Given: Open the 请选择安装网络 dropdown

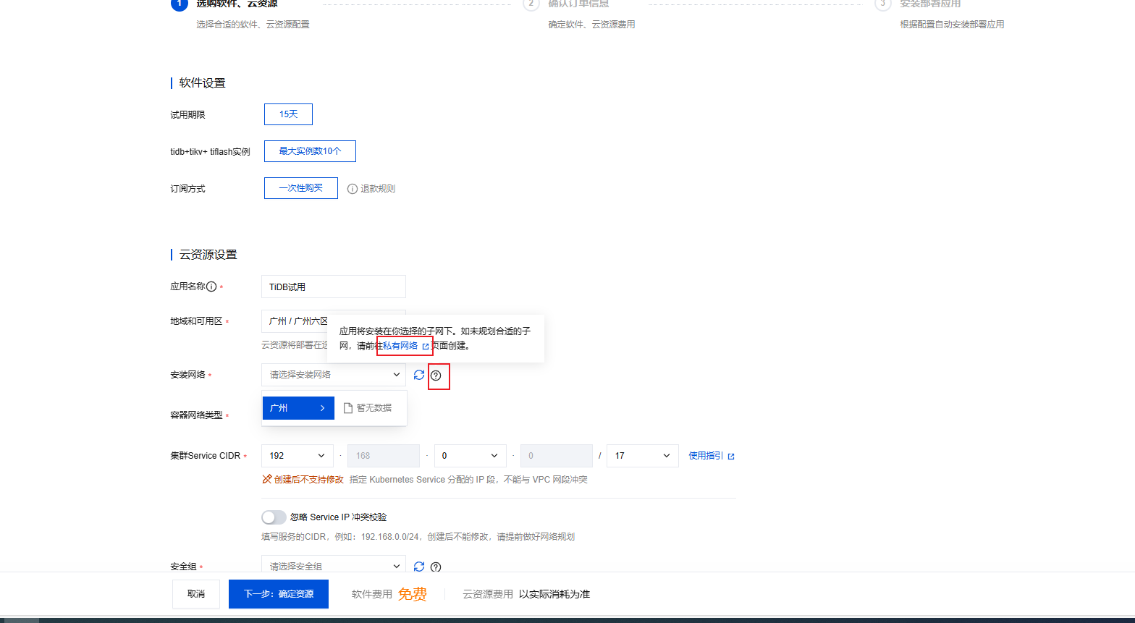Looking at the screenshot, I should [x=333, y=375].
